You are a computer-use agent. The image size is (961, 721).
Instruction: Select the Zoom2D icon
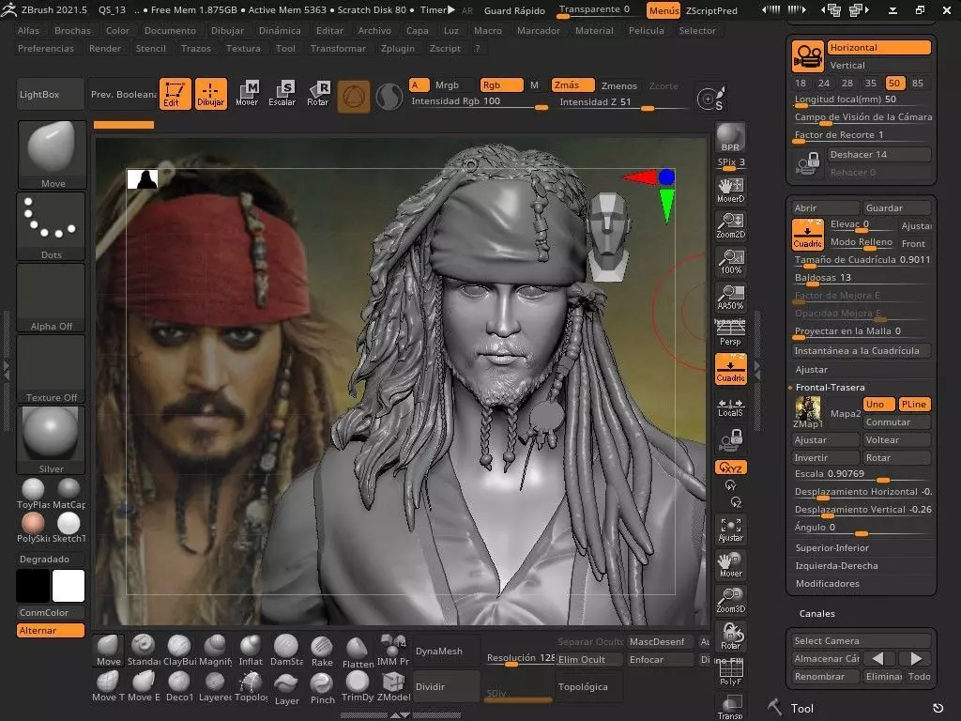point(730,226)
